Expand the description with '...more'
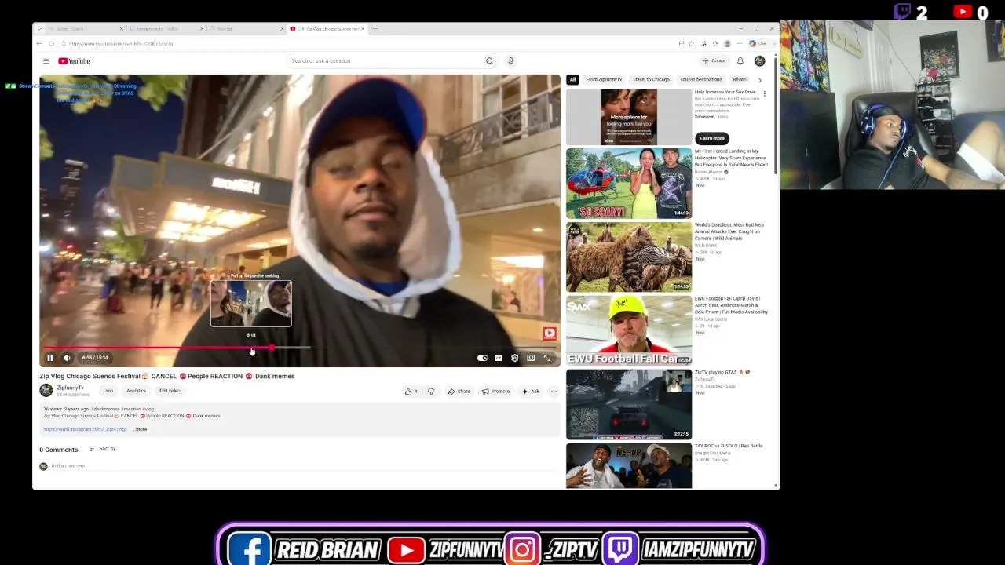The height and width of the screenshot is (565, 1005). tap(140, 429)
